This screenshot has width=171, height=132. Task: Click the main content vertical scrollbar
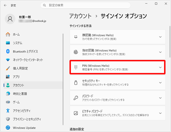point(170,42)
